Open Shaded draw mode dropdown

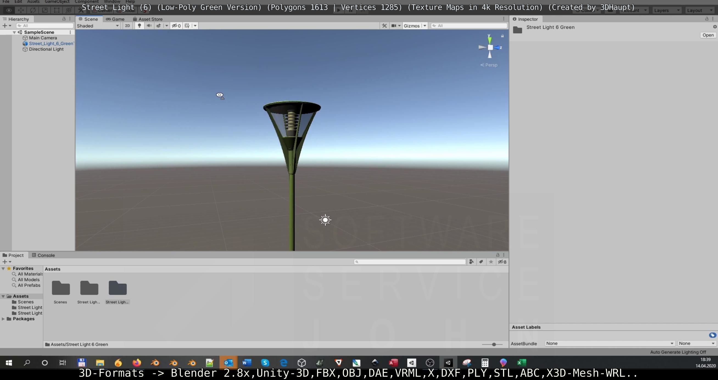click(98, 25)
